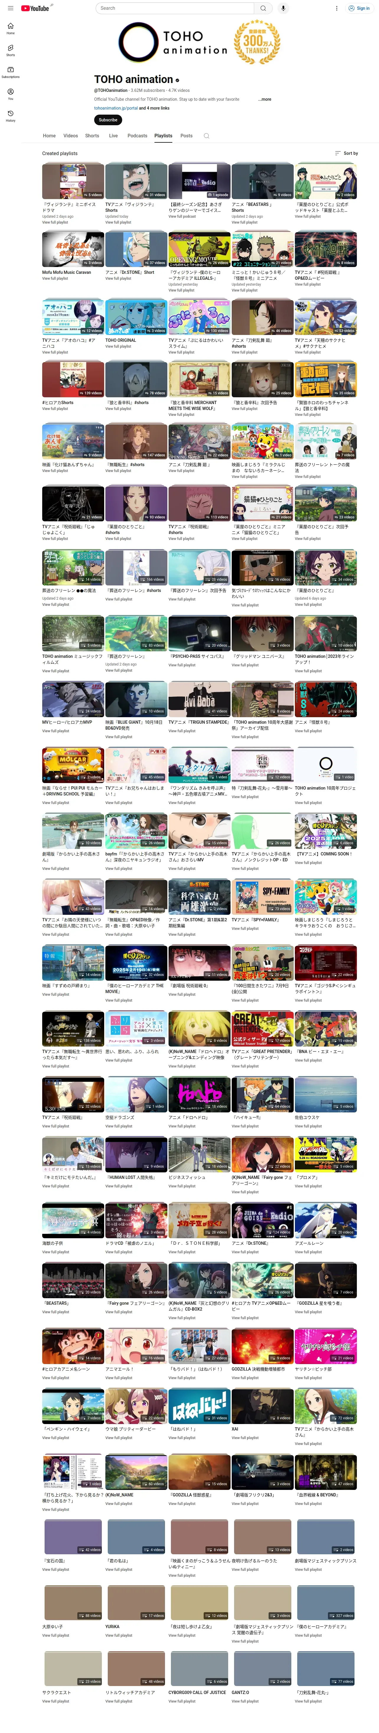This screenshot has width=379, height=1733.
Task: Open Subscriptions in sidebar
Action: (x=11, y=72)
